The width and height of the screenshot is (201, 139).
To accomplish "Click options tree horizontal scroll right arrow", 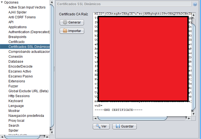I will (47, 137).
